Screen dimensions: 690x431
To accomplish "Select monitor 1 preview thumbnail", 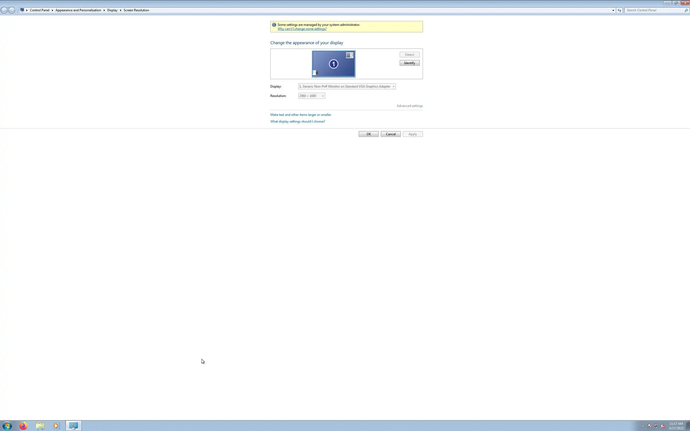I will (x=333, y=64).
